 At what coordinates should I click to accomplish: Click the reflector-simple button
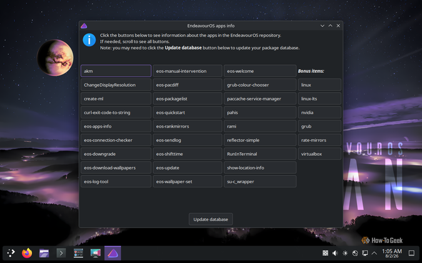[260, 140]
